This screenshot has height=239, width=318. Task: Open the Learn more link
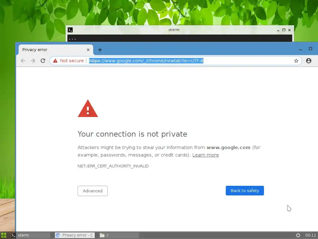[x=206, y=155]
